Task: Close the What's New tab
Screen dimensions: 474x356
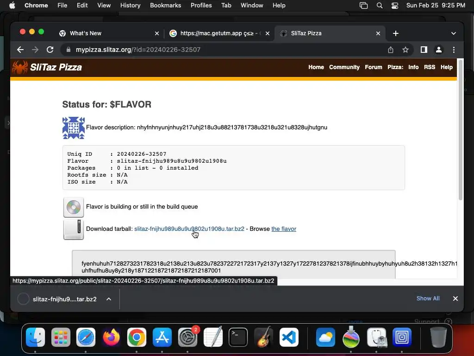Action: pyautogui.click(x=157, y=33)
